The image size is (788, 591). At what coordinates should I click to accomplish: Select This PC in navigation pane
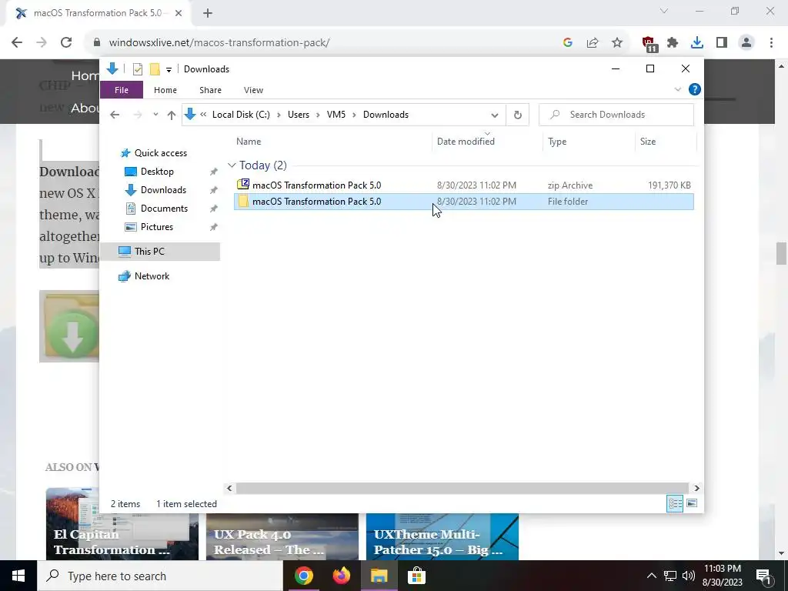[160, 252]
